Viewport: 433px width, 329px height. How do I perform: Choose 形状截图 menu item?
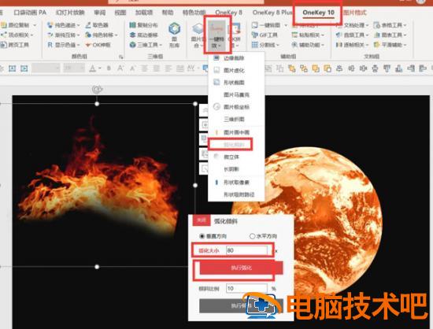tap(236, 82)
